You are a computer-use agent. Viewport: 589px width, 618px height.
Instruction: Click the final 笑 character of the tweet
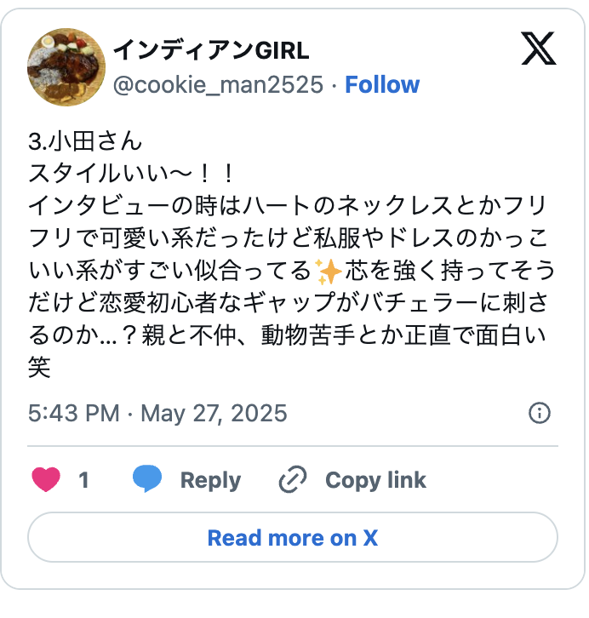tap(40, 368)
